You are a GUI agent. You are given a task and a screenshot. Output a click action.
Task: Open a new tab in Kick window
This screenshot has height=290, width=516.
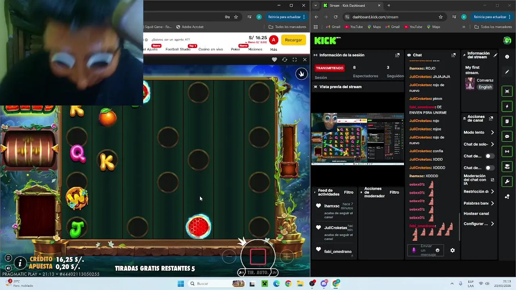(389, 6)
